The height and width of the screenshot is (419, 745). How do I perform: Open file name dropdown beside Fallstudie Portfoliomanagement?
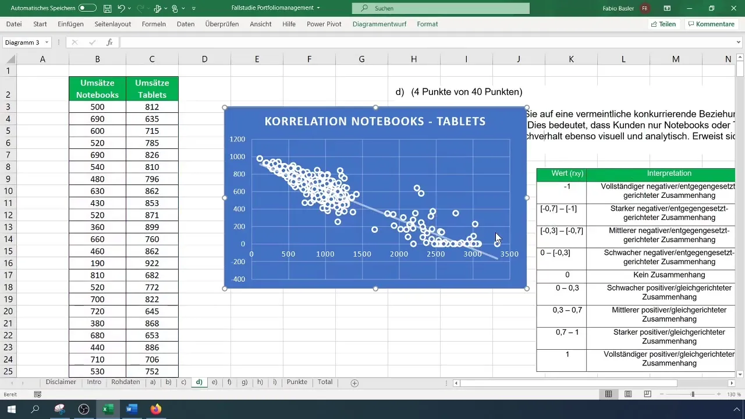tap(318, 8)
